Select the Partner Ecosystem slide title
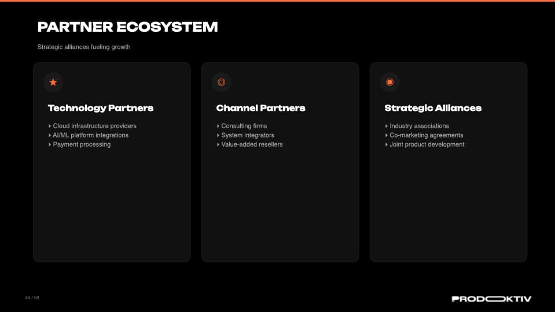The image size is (555, 312). [127, 27]
